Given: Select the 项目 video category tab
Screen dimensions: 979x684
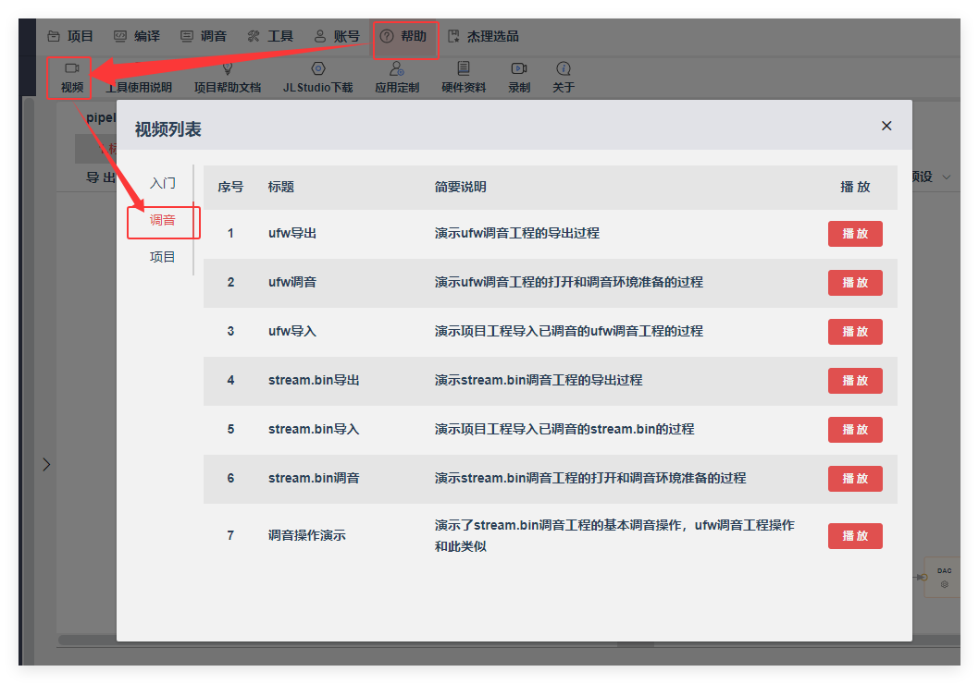Looking at the screenshot, I should click(162, 257).
